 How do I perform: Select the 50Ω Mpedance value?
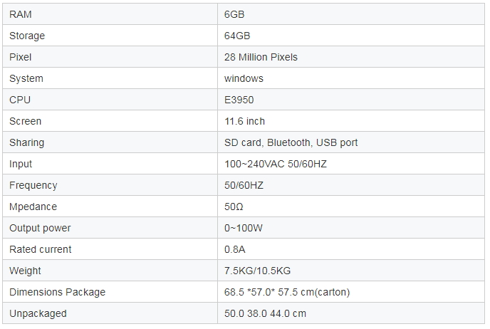tap(234, 207)
